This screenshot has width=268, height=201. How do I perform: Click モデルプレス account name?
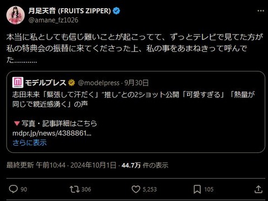pyautogui.click(x=46, y=83)
